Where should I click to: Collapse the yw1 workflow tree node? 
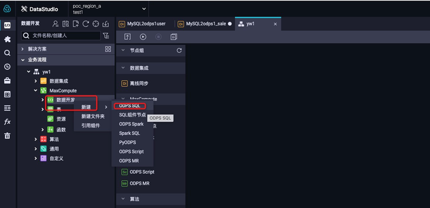[29, 71]
